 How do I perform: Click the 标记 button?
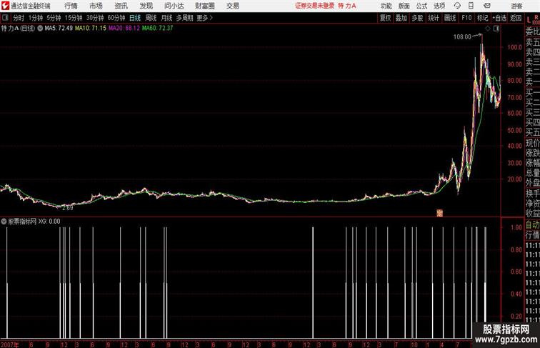tap(482, 18)
